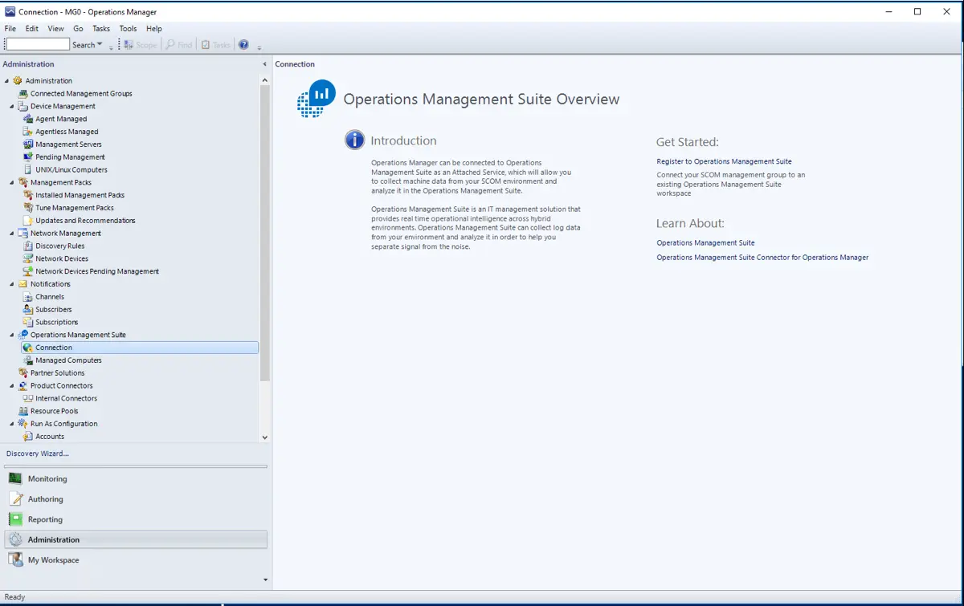This screenshot has height=606, width=964.
Task: Open the View menu
Action: pos(55,29)
